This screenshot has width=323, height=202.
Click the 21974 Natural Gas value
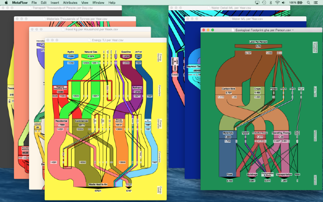[90, 56]
